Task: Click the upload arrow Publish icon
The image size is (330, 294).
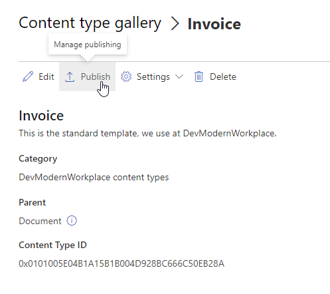Action: click(70, 77)
